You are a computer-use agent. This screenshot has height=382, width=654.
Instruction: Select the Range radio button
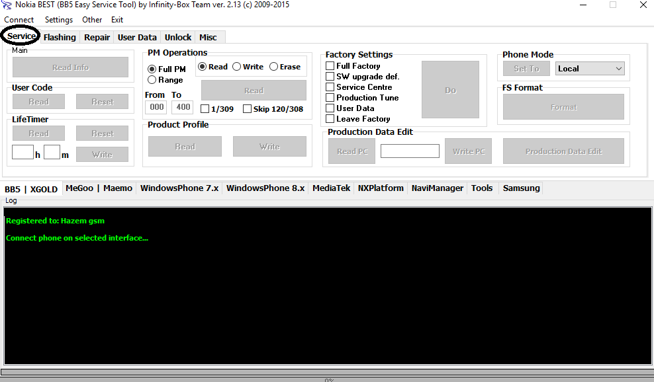[x=165, y=79]
